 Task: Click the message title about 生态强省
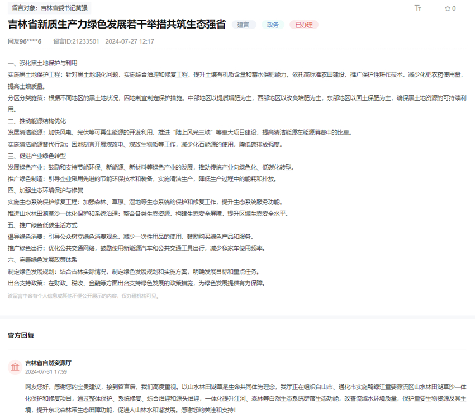pyautogui.click(x=117, y=25)
